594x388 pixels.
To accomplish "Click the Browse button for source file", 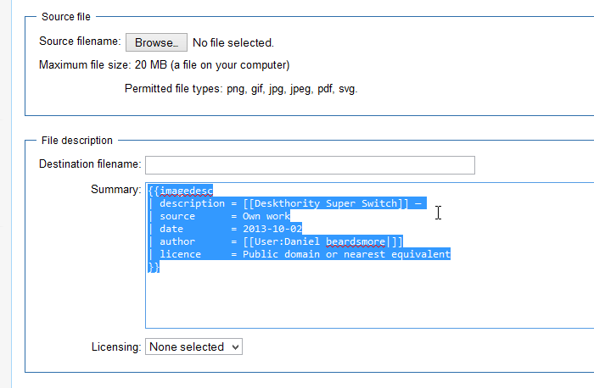I will (156, 42).
